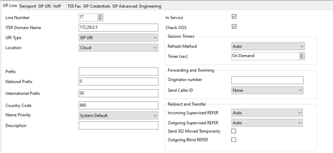
Task: Click the National Prefix field
Action: pos(119,81)
